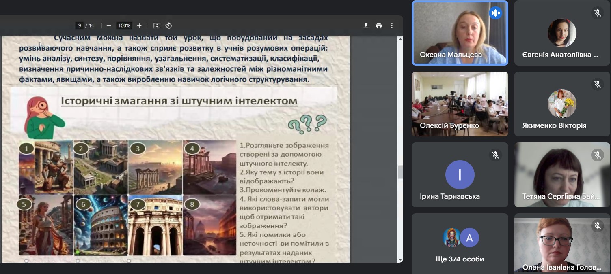The height and width of the screenshot is (274, 611).
Task: Click the question marks graphic on slide
Action: (x=307, y=124)
